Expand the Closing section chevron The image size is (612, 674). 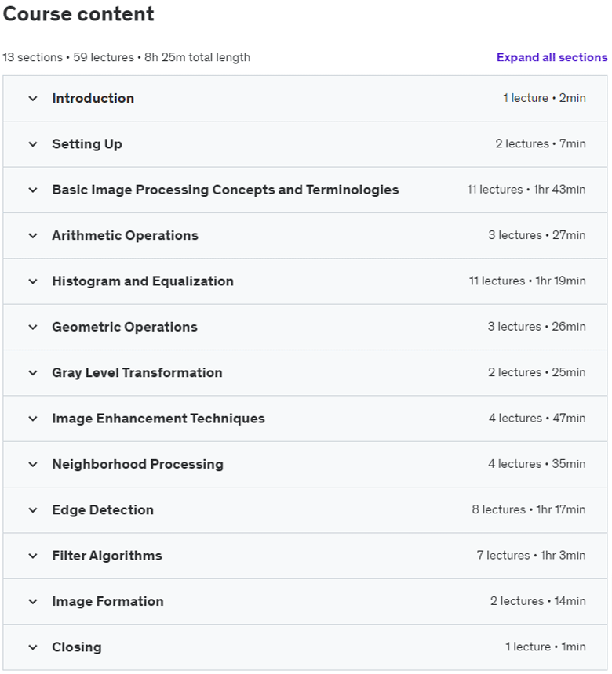(33, 647)
